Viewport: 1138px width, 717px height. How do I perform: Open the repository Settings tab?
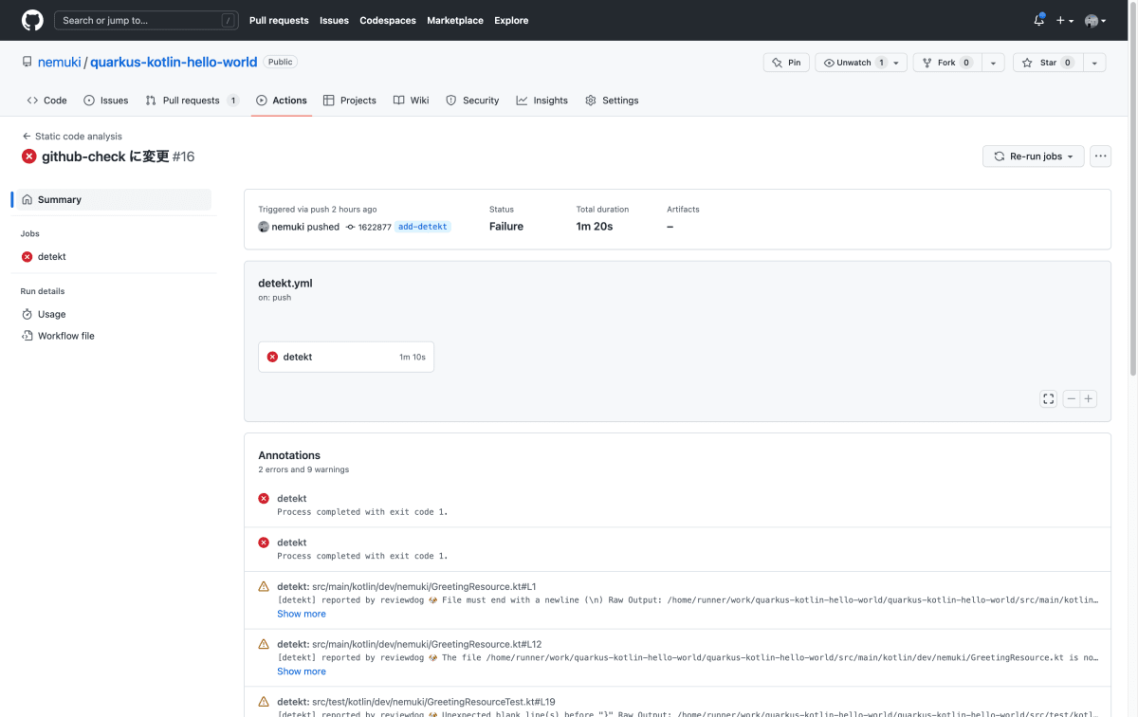pyautogui.click(x=612, y=101)
